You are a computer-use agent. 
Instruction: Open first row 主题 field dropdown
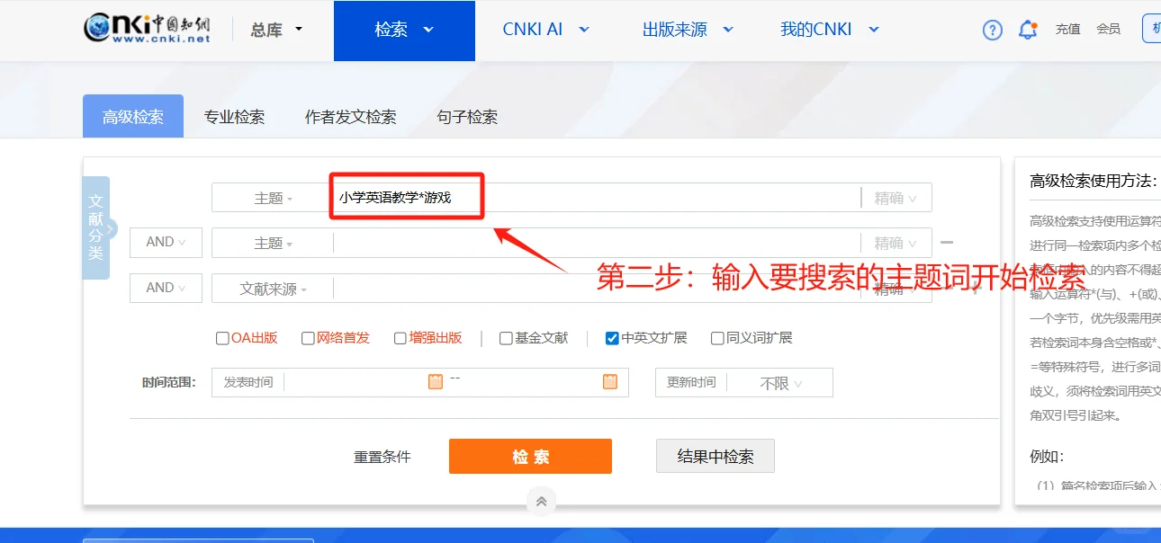pyautogui.click(x=273, y=198)
